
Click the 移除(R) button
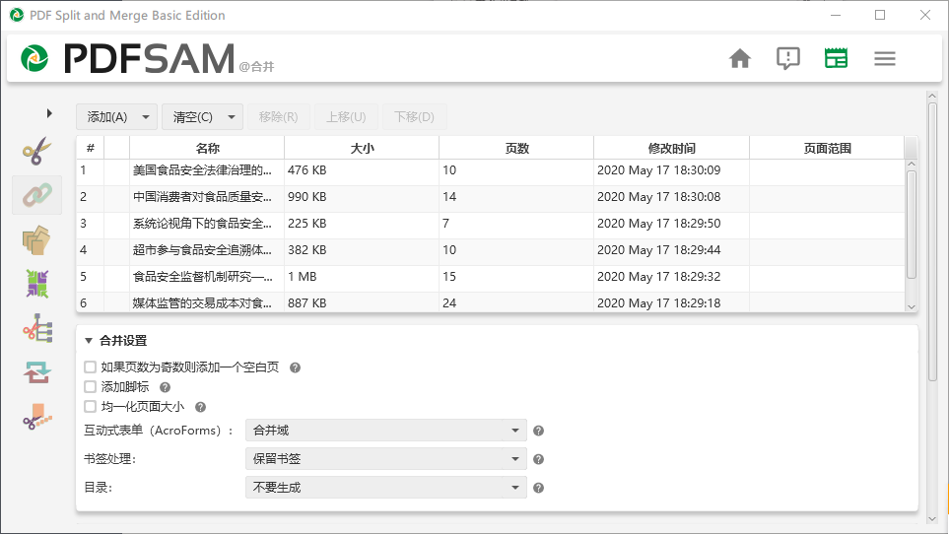(x=279, y=116)
